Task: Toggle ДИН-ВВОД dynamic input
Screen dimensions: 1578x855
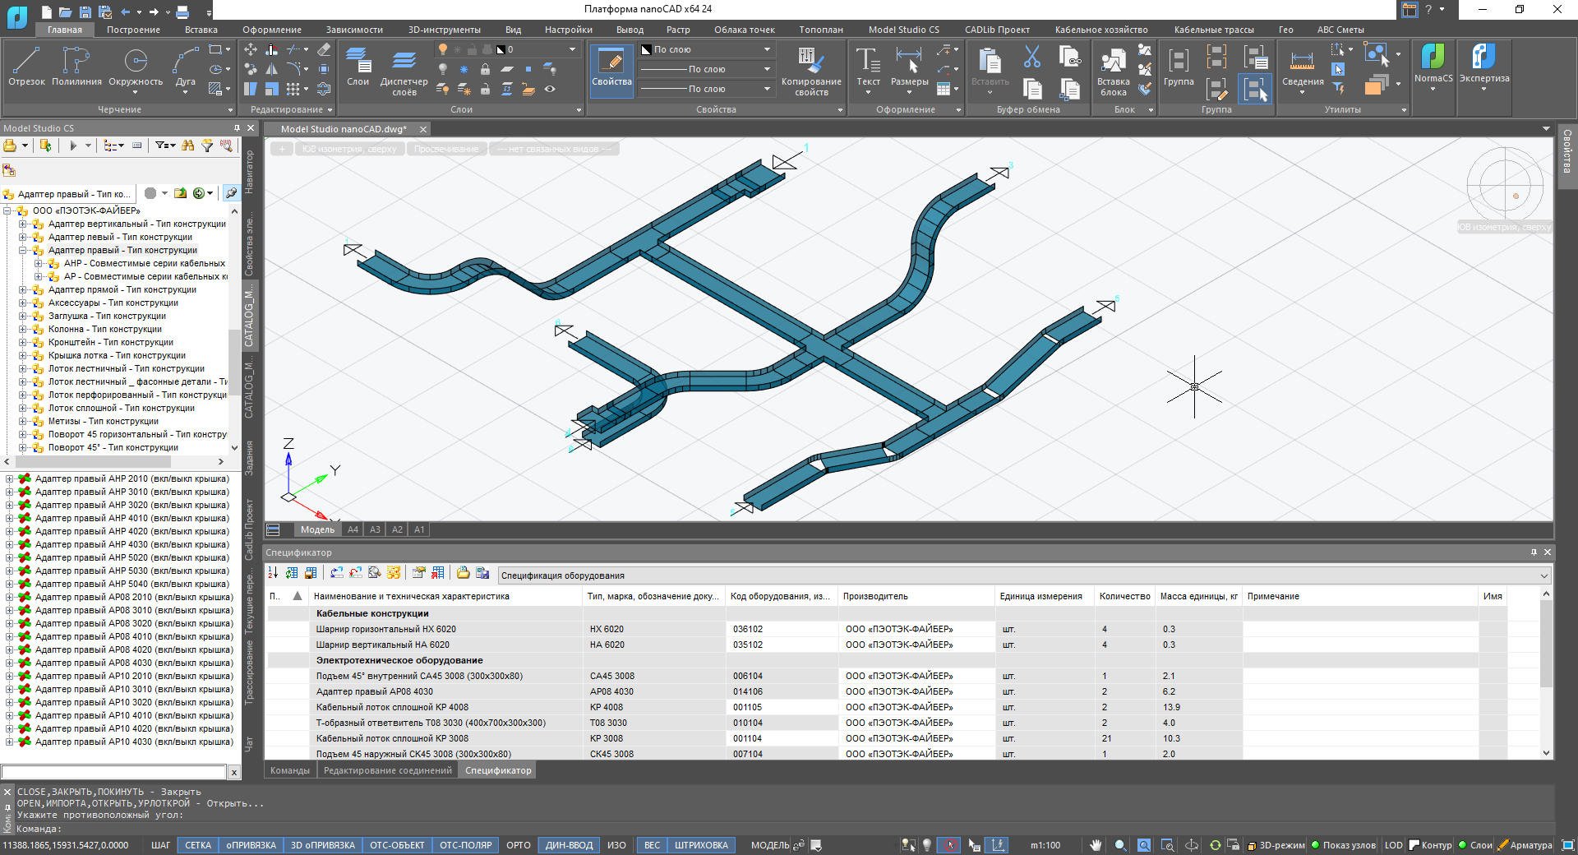Action: tap(569, 845)
